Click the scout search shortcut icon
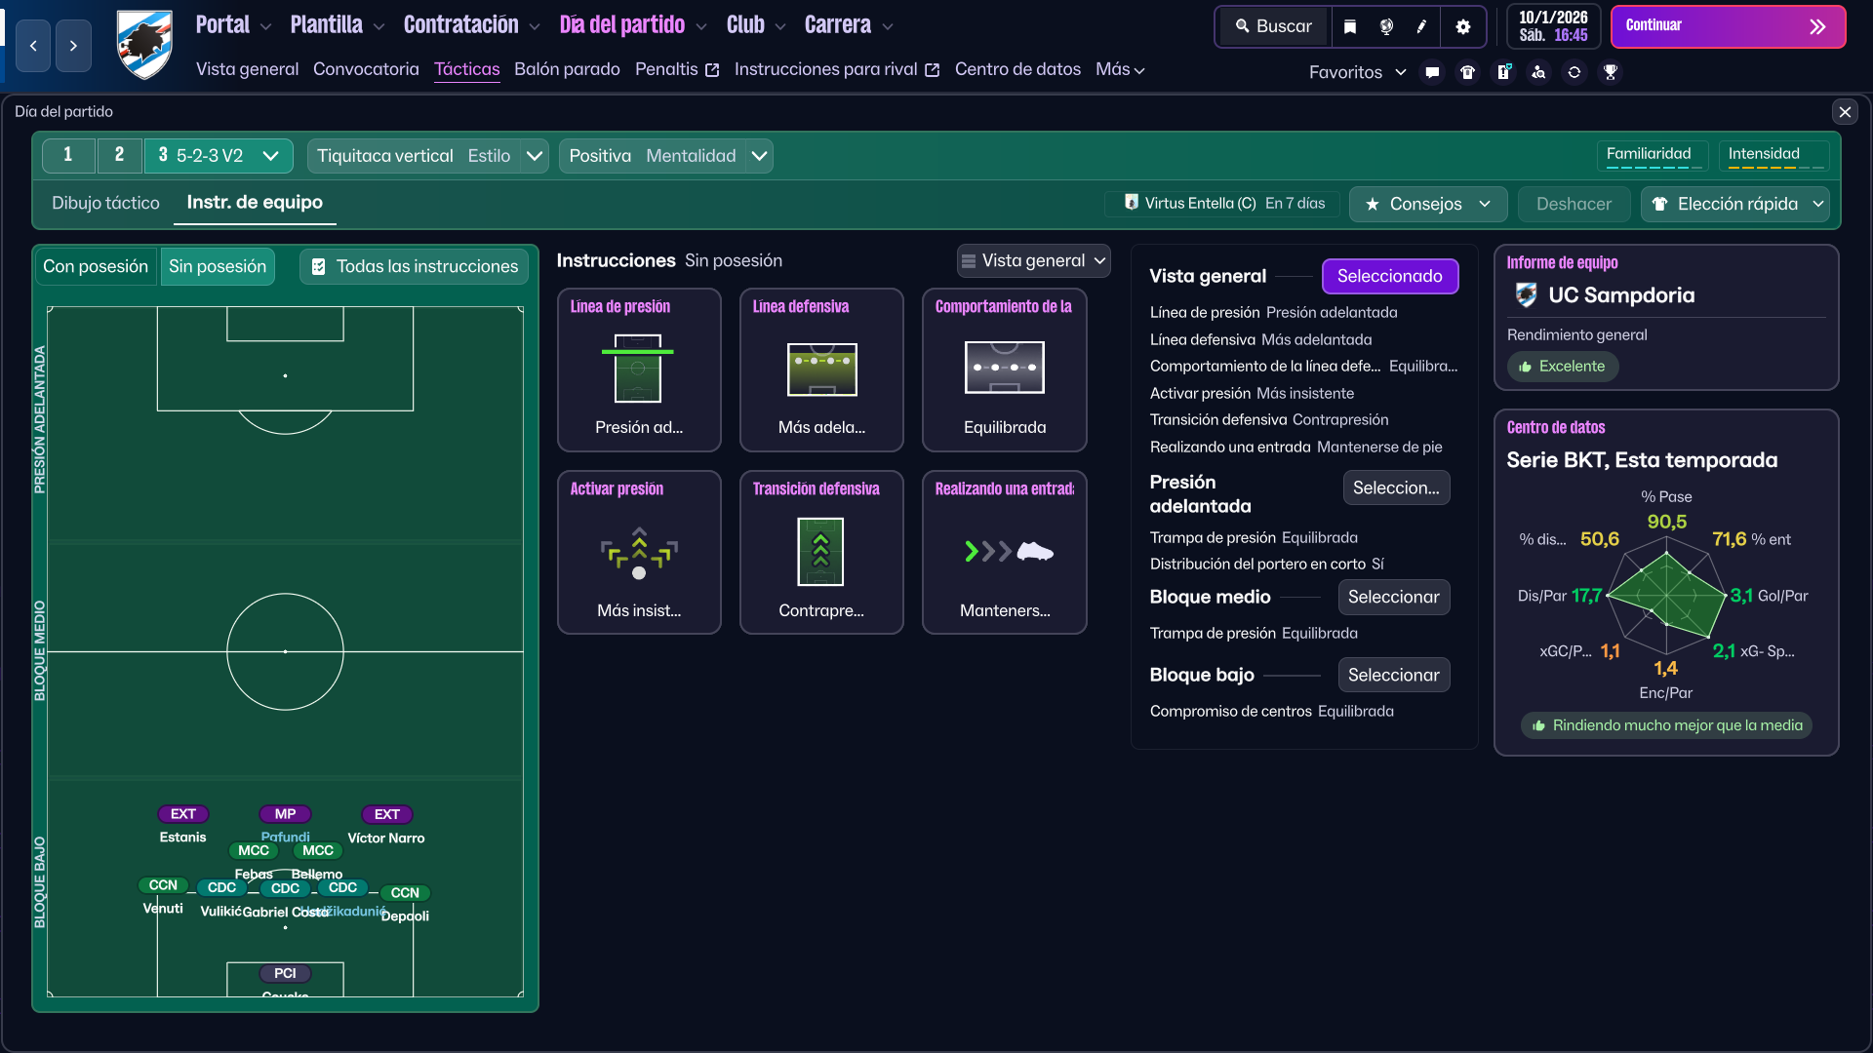The image size is (1873, 1053). click(x=1538, y=72)
